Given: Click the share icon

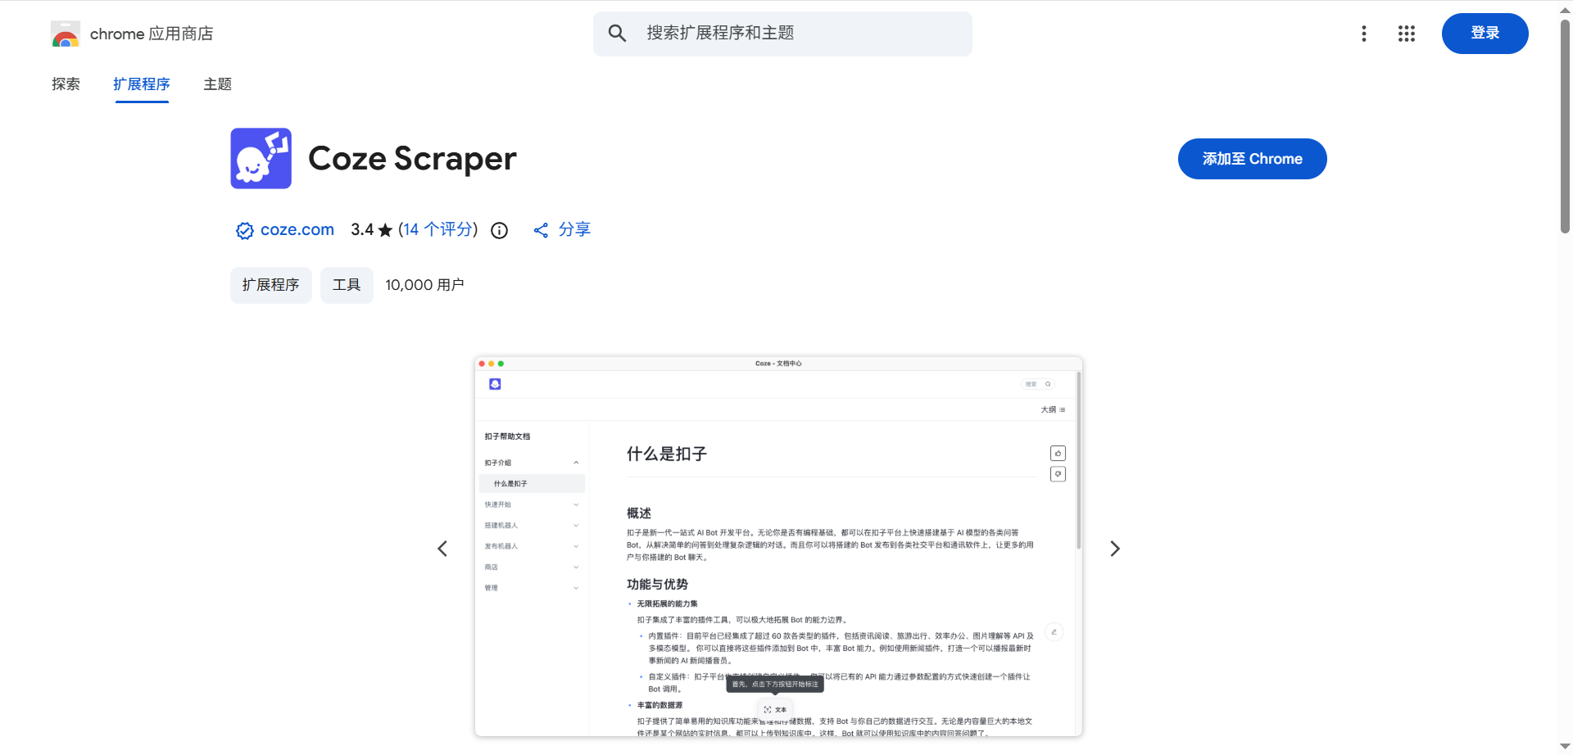Looking at the screenshot, I should click(x=541, y=231).
